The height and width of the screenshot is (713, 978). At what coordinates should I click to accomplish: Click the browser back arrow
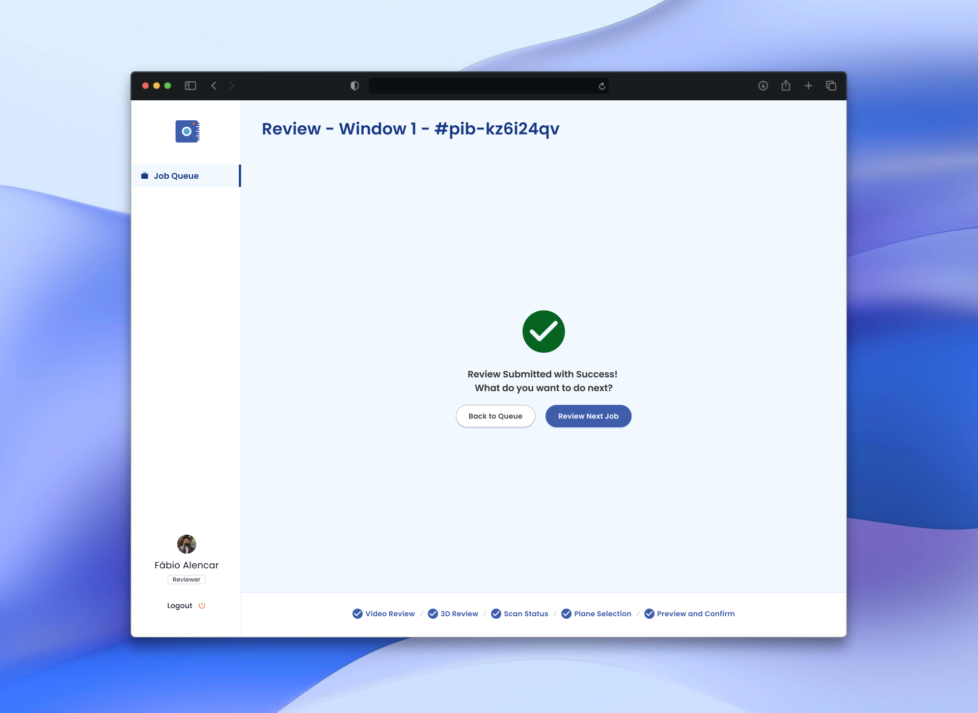214,86
